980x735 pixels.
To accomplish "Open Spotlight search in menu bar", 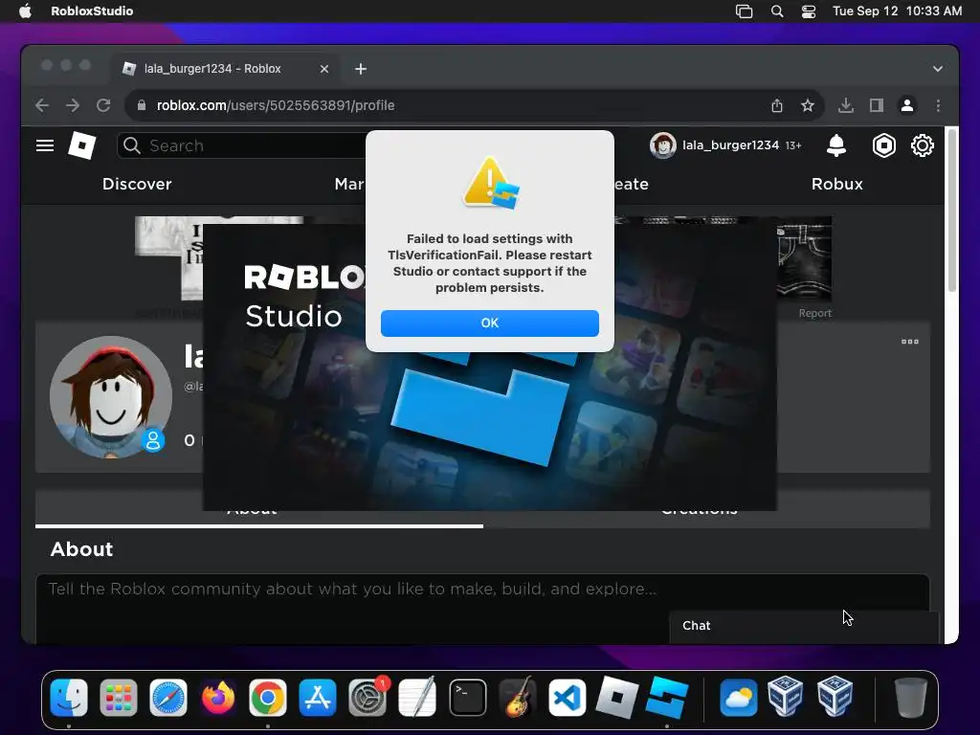I will 777,11.
